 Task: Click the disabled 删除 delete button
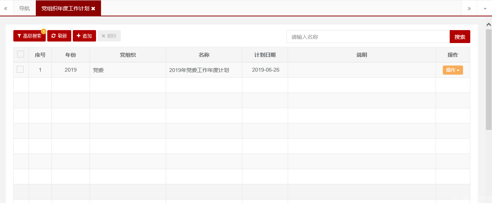tap(109, 36)
